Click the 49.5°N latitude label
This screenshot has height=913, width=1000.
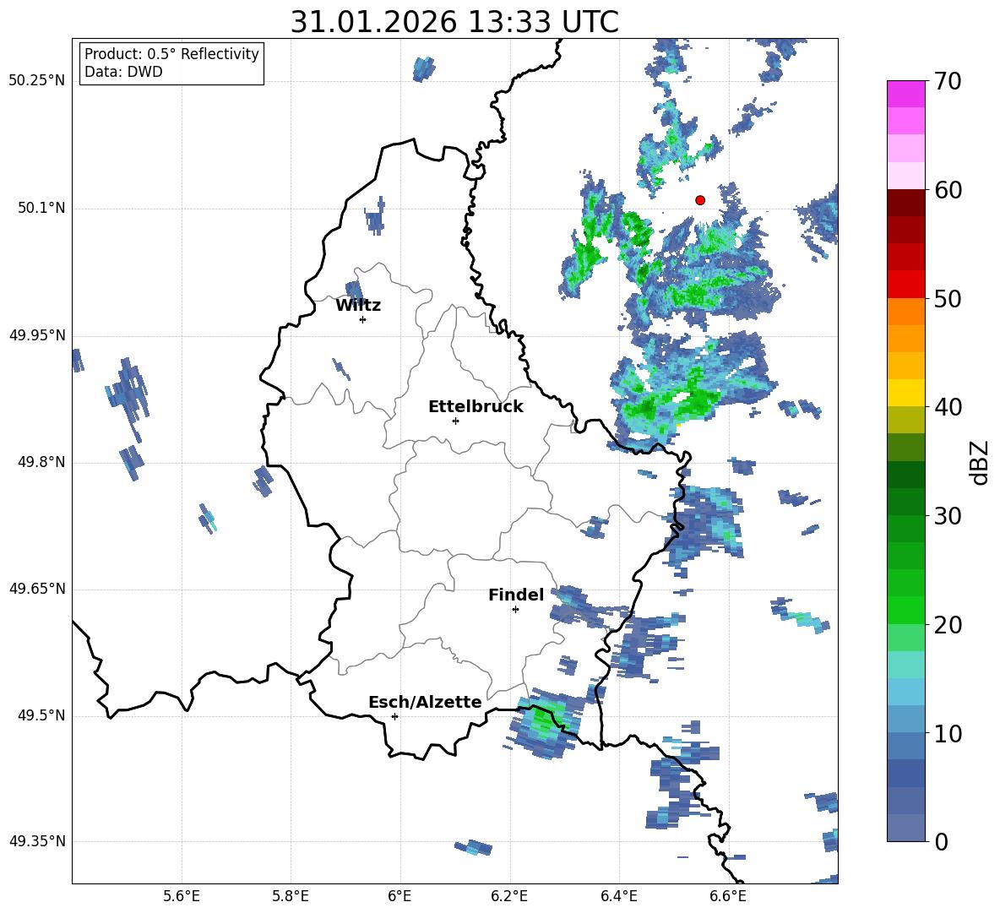[41, 715]
